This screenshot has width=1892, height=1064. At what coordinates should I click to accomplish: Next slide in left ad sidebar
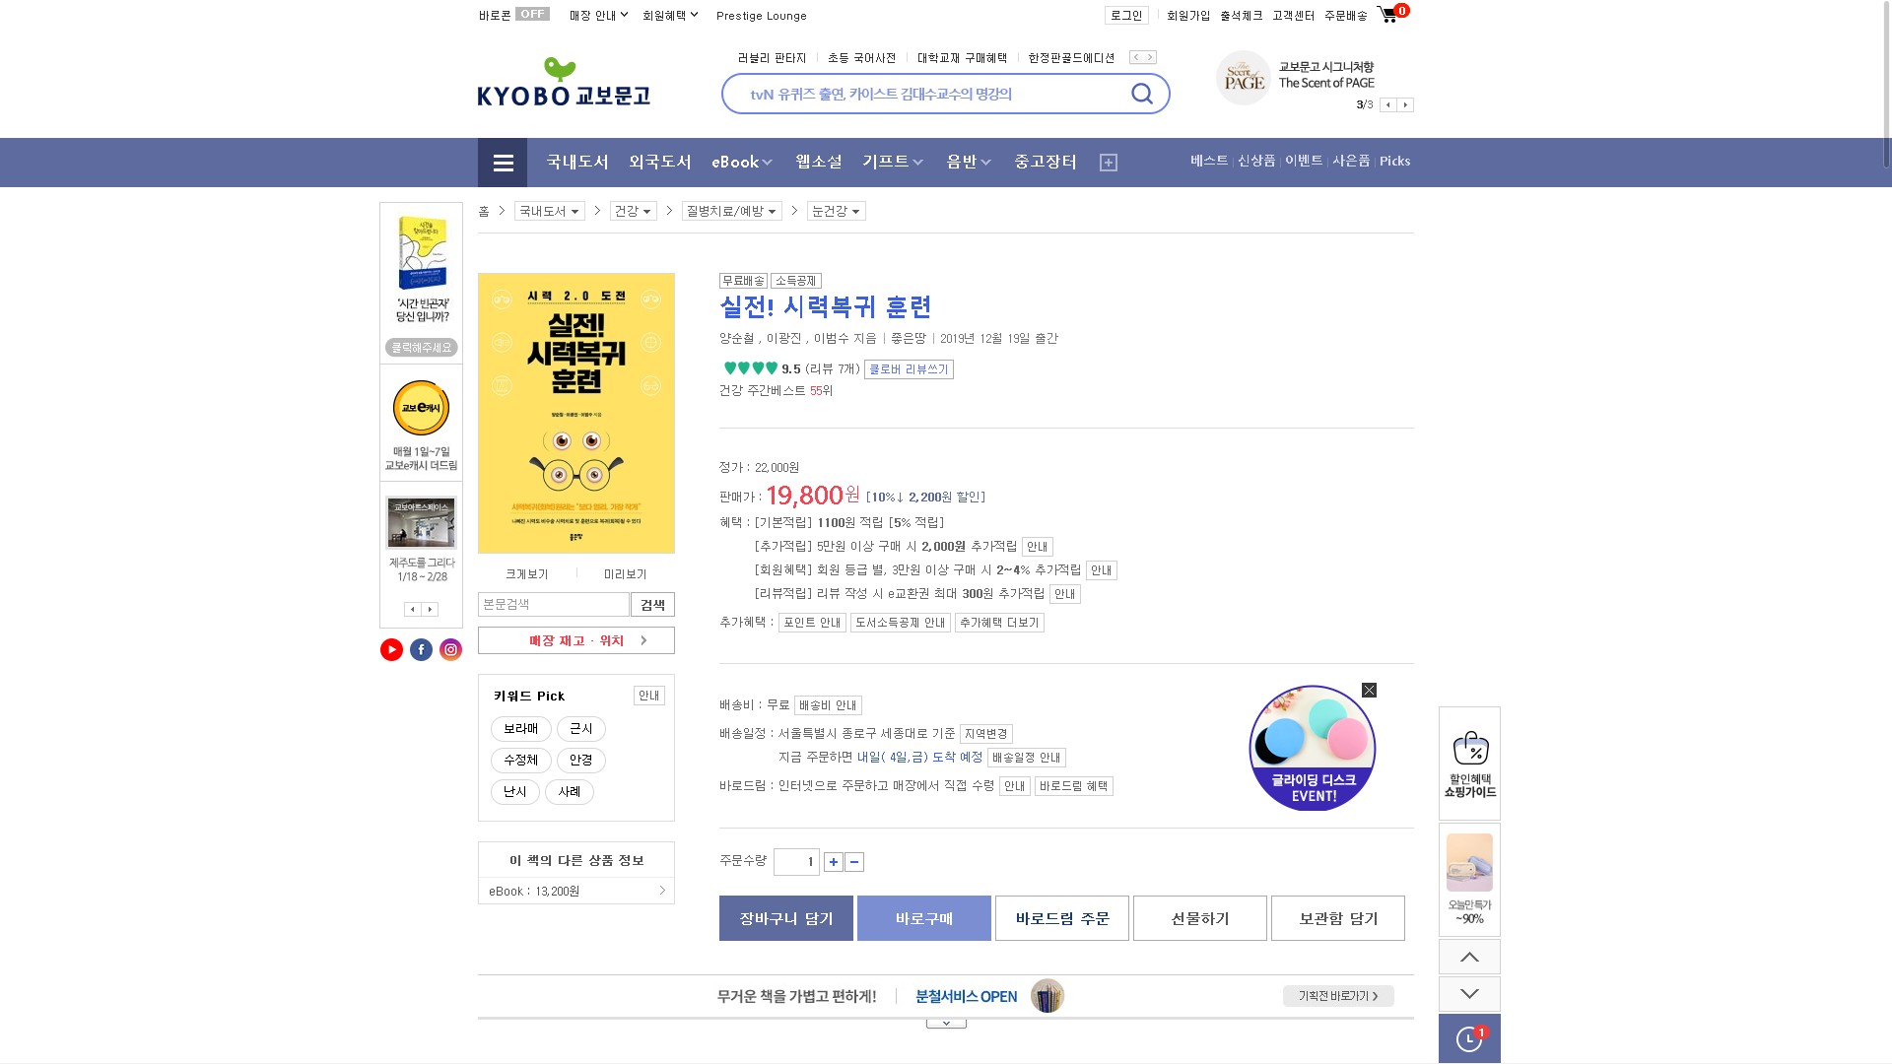430,609
